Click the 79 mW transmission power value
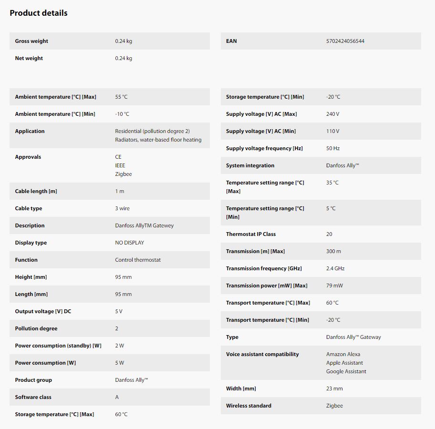This screenshot has width=435, height=429. pos(334,286)
